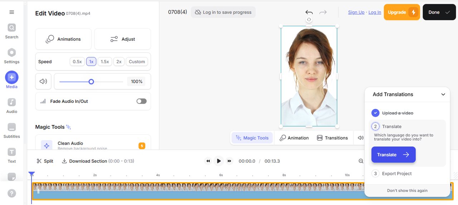458x205 pixels.
Task: Open the hamburger menu
Action: pos(12,12)
